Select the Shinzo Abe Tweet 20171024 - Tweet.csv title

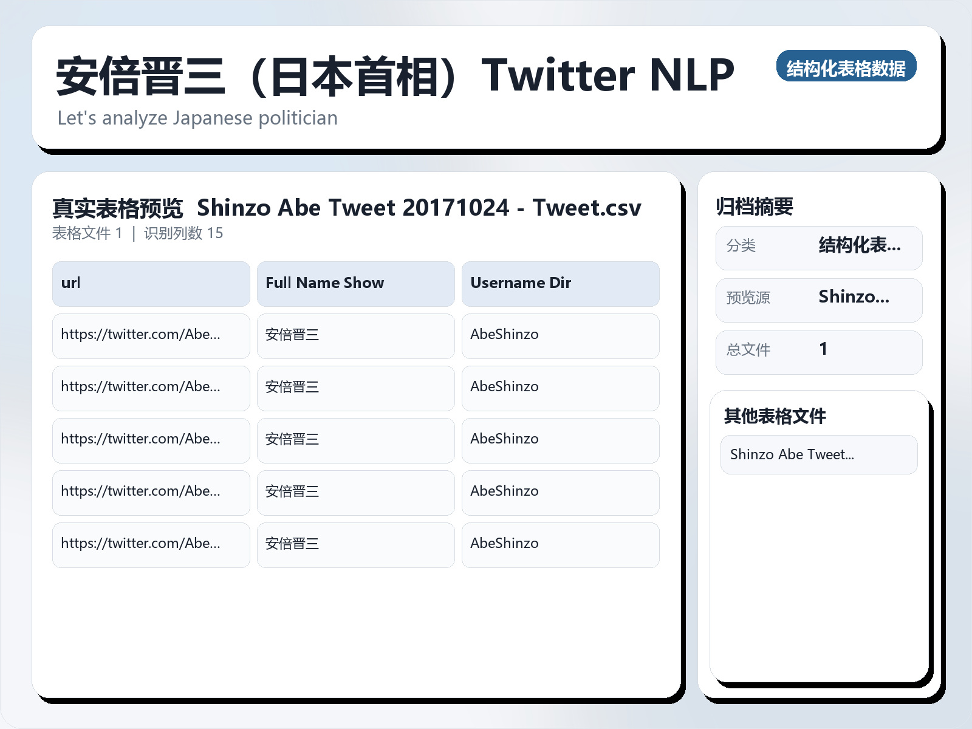click(x=419, y=208)
